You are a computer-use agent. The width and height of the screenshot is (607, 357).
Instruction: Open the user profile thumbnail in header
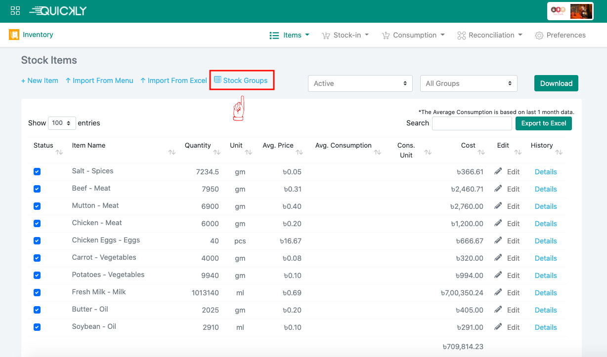(x=580, y=11)
